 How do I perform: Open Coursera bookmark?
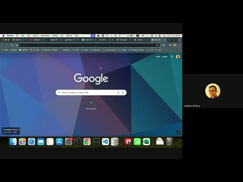[x=137, y=50]
